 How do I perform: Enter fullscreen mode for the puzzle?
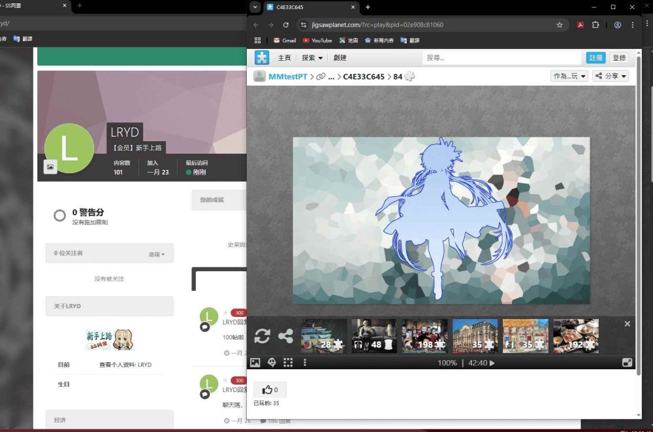point(627,363)
